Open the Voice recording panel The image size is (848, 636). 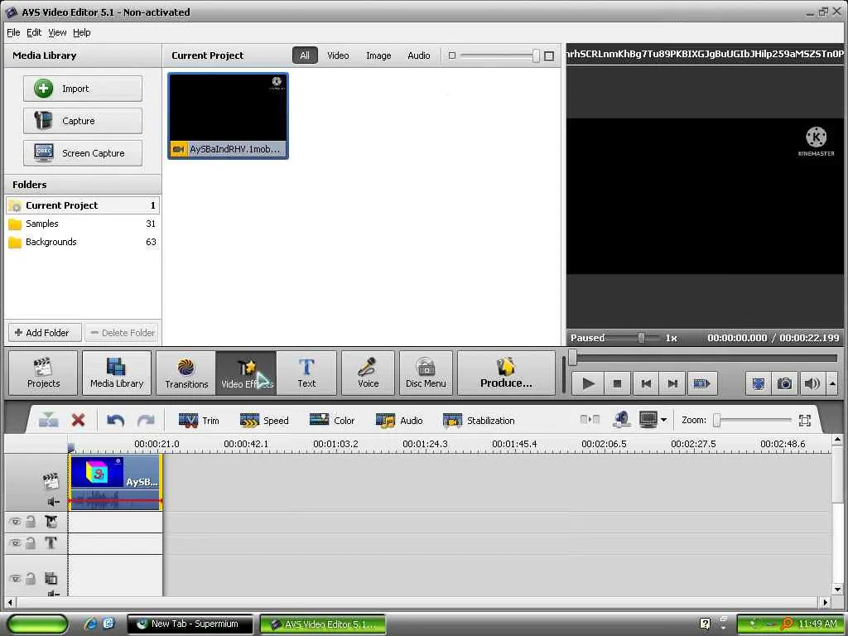[368, 373]
